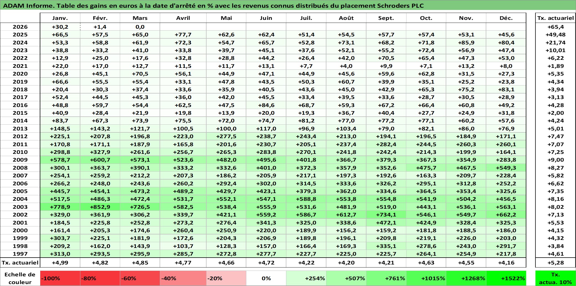Image resolution: width=576 pixels, height=286 pixels.
Task: Select the 2021 August value +4,0
Action: [346, 66]
